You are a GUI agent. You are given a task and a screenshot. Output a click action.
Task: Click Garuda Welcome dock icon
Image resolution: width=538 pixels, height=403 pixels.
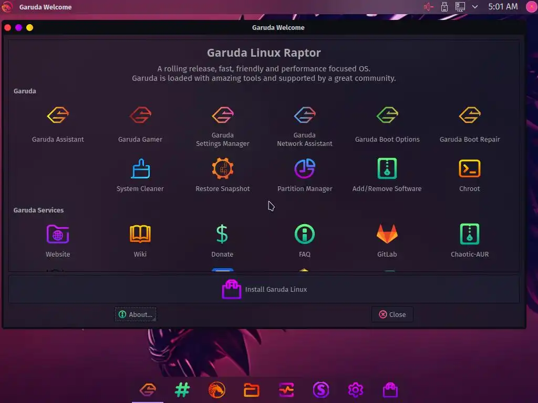pos(148,390)
